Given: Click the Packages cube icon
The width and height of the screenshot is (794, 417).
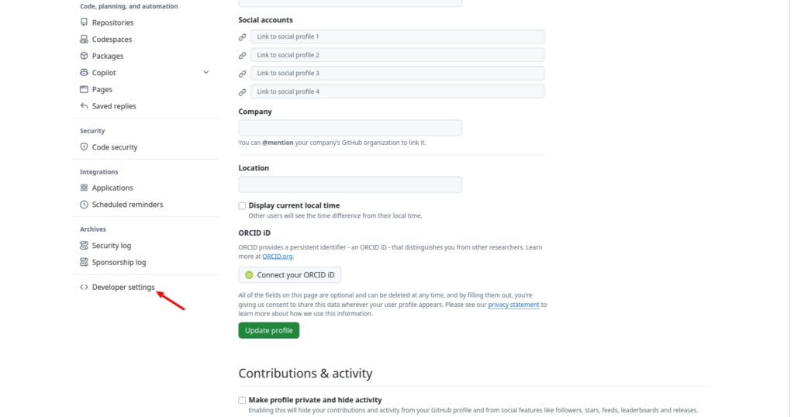Looking at the screenshot, I should pos(84,56).
